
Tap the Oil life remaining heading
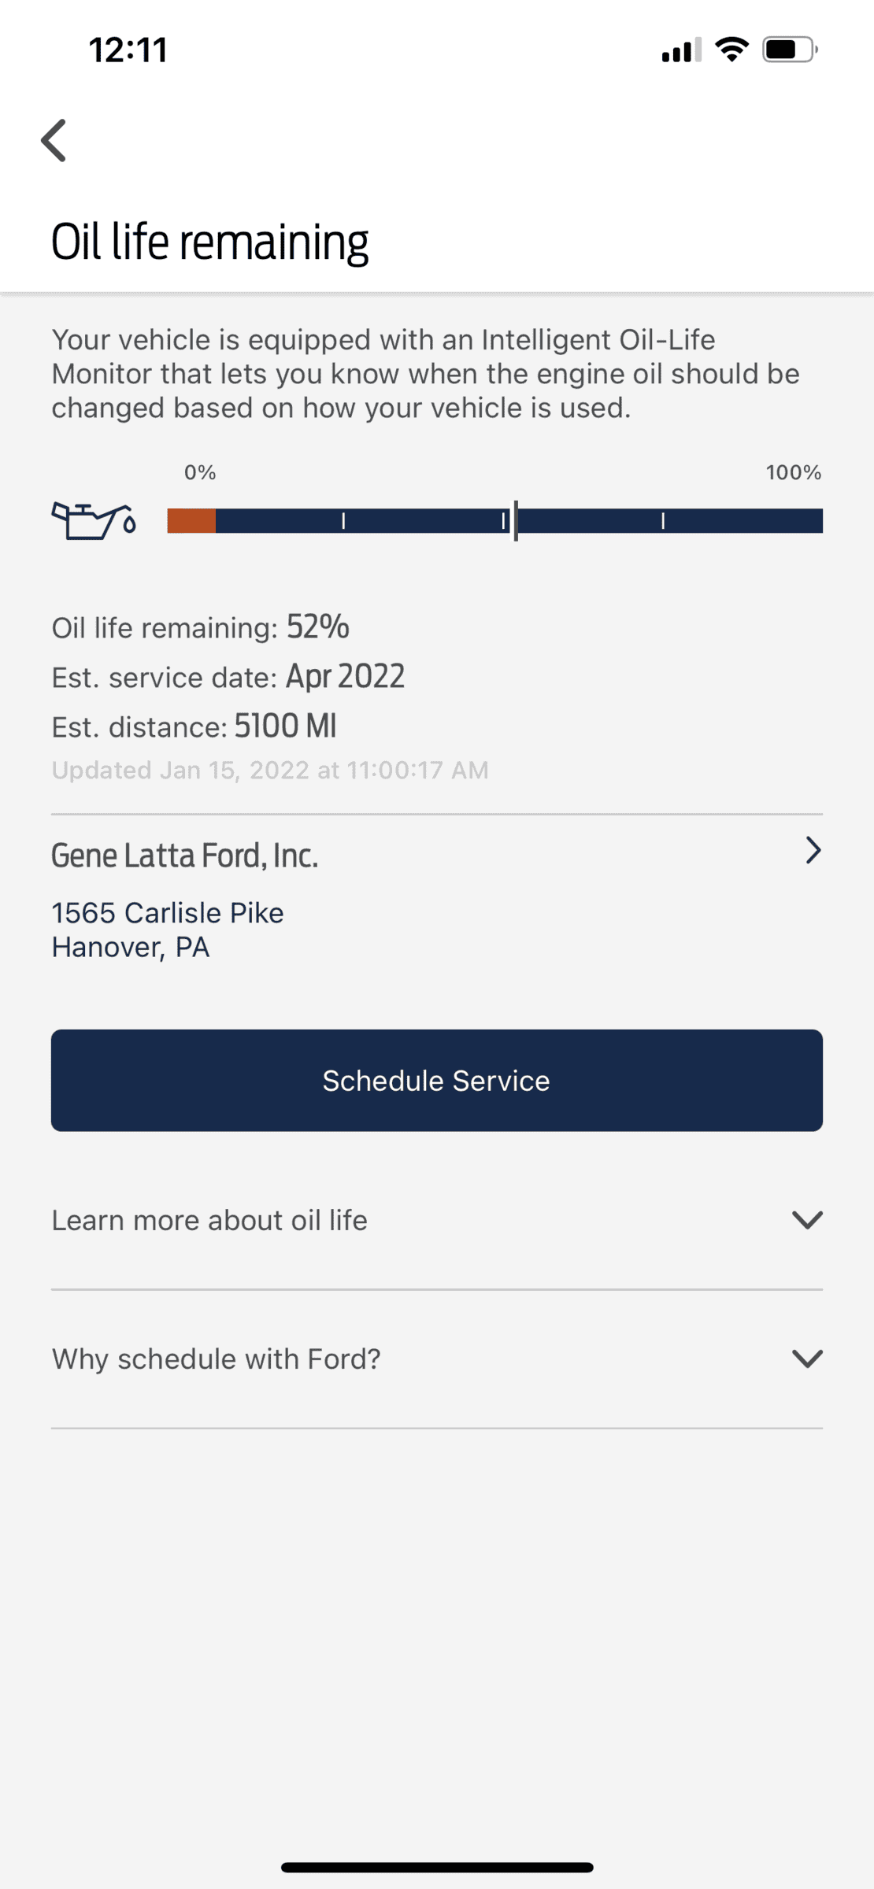pyautogui.click(x=209, y=242)
